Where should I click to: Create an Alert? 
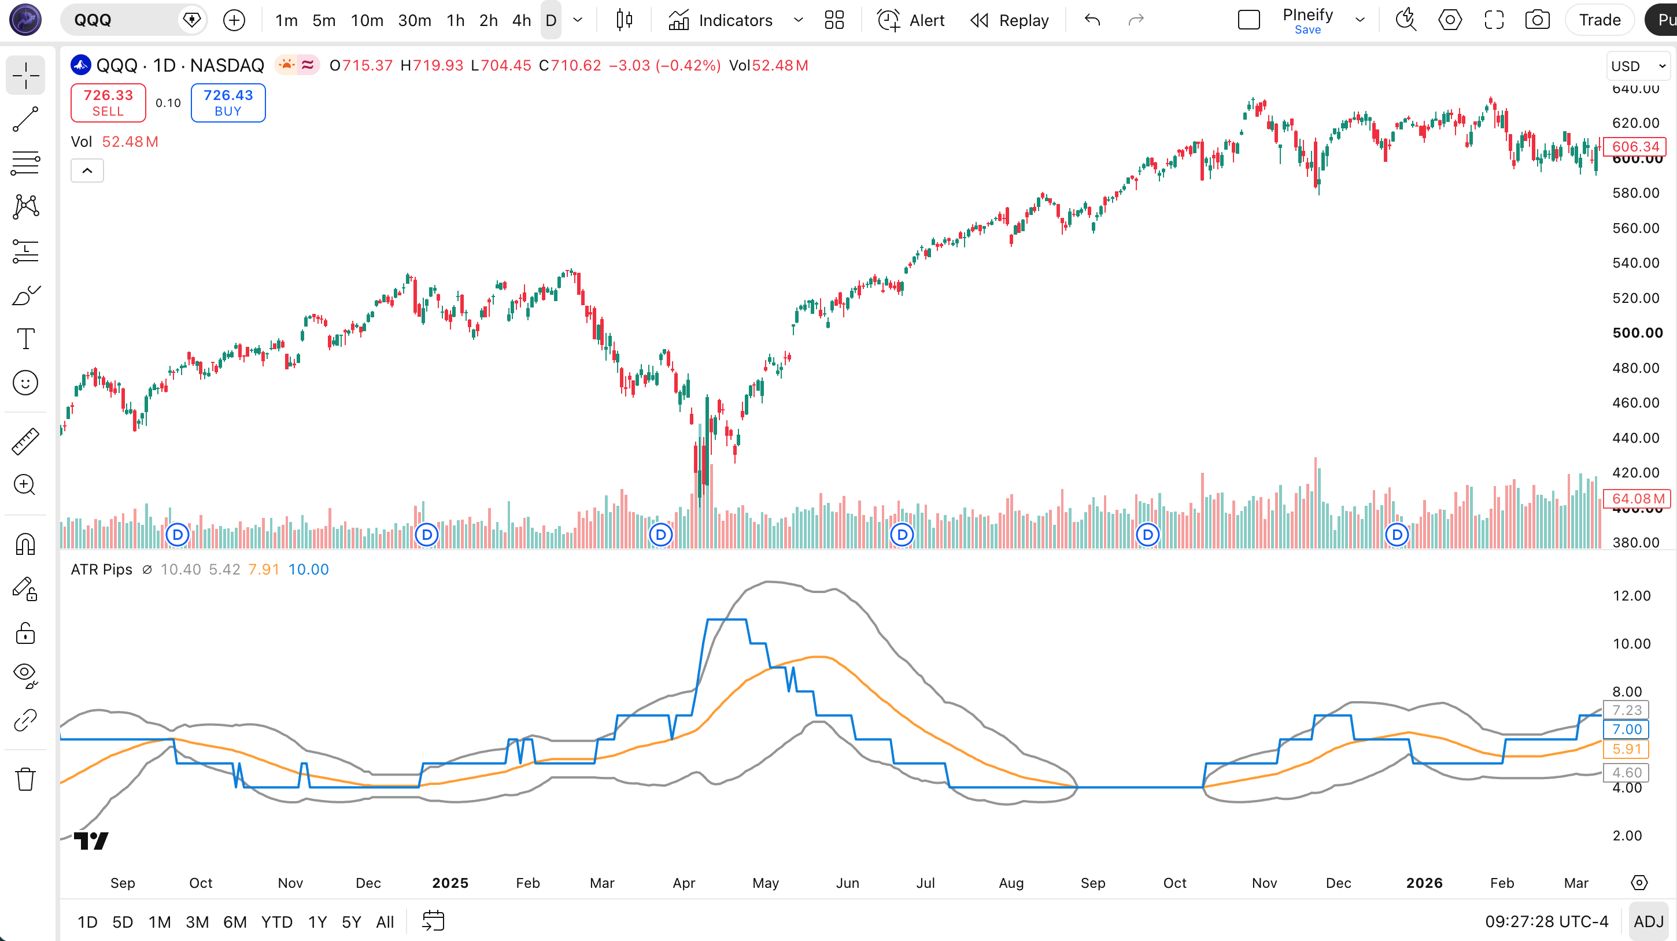[911, 20]
